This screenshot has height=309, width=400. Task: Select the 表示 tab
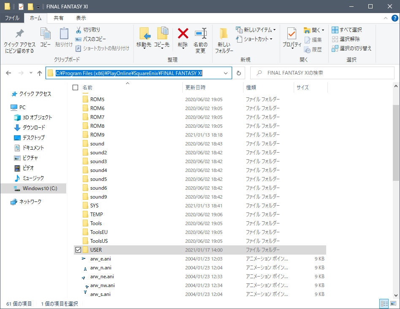coord(81,18)
